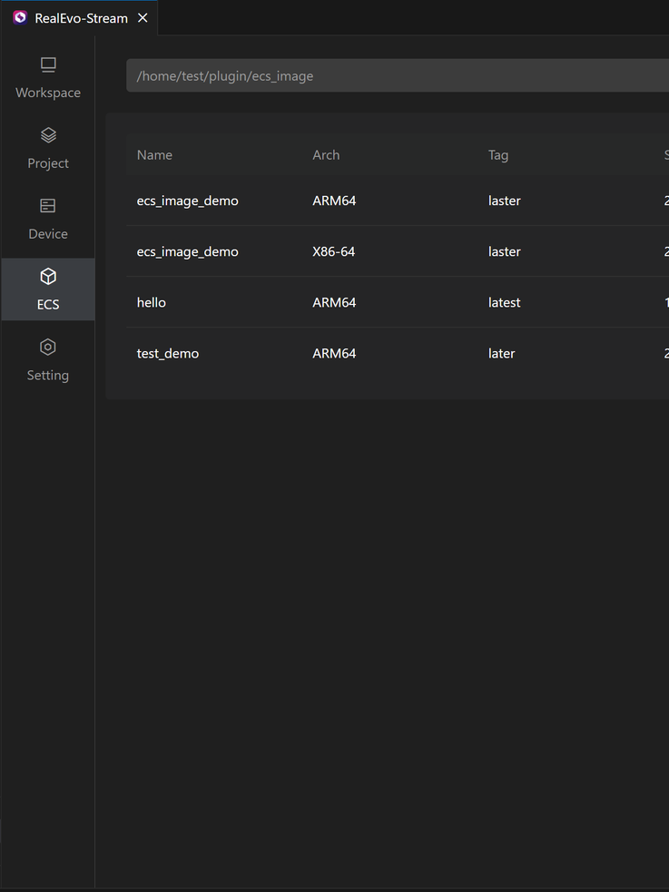
Task: Click the X86-64 arch cell
Action: (333, 251)
